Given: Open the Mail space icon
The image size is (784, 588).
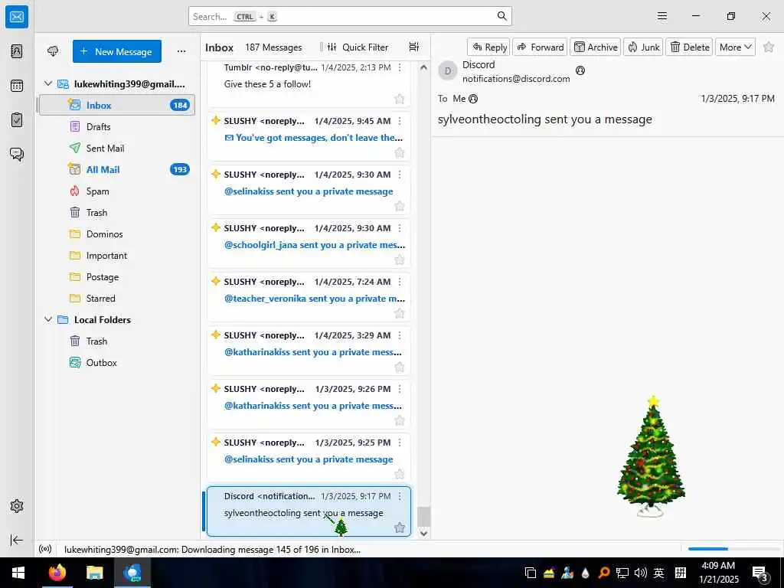Looking at the screenshot, I should point(17,17).
